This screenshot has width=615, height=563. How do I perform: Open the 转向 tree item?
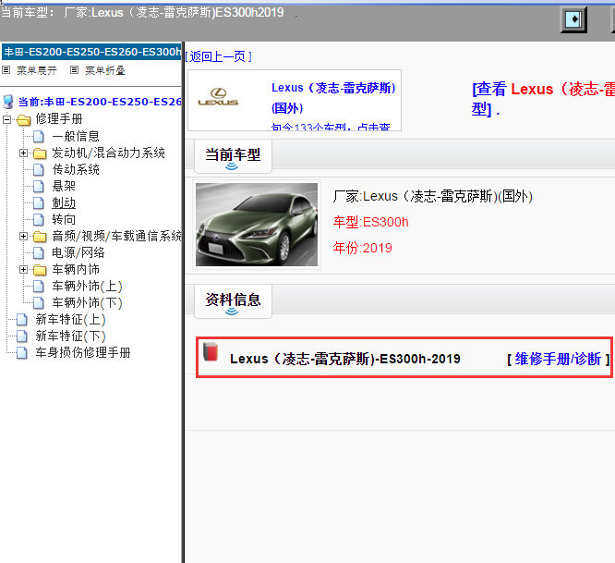pos(64,220)
